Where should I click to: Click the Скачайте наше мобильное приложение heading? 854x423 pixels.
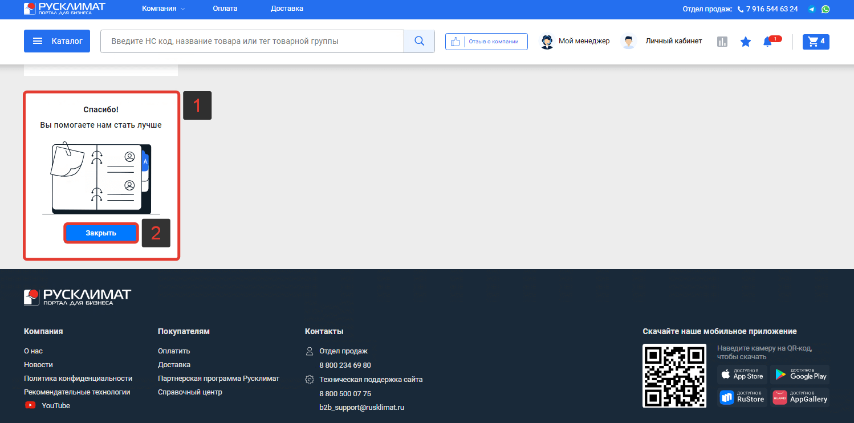click(x=719, y=331)
